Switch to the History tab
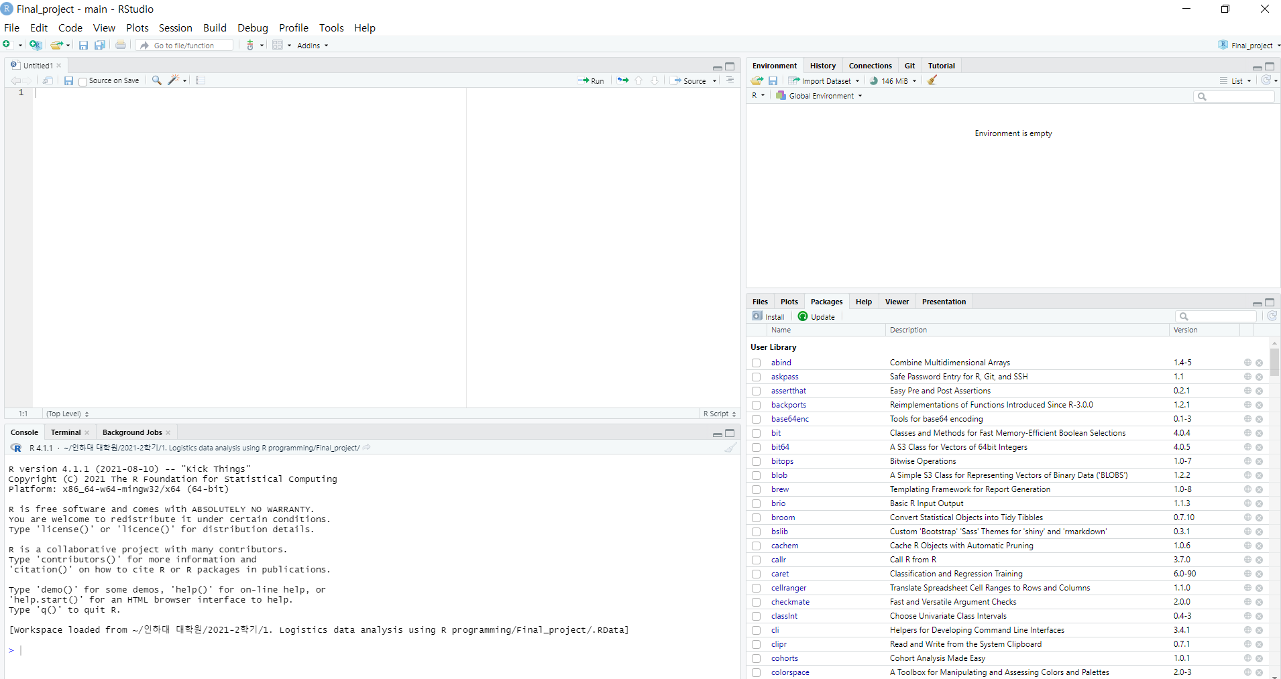 [822, 66]
